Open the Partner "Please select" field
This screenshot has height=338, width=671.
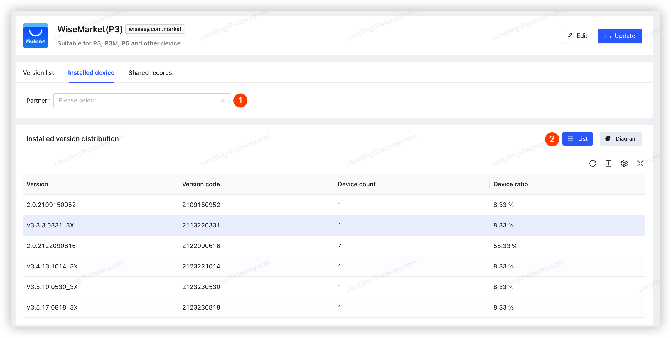pos(138,100)
